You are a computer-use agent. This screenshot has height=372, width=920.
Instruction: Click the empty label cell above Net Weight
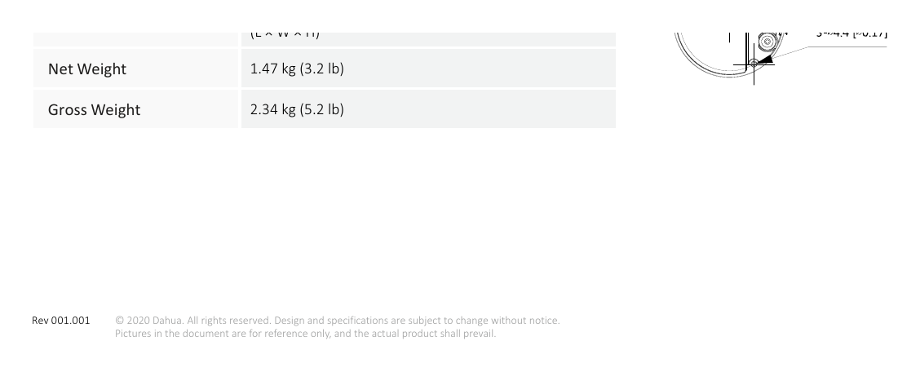136,39
